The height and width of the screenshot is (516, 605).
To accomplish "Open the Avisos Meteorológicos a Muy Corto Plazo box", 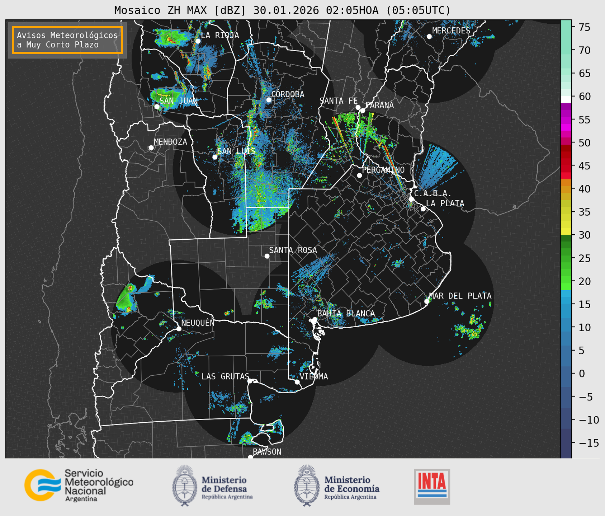I will click(x=67, y=40).
